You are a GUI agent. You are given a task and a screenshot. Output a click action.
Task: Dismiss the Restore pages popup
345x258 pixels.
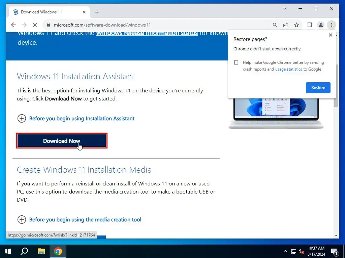[x=330, y=35]
